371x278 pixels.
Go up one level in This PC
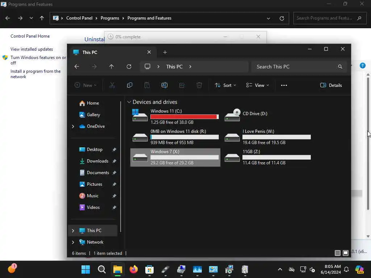pyautogui.click(x=112, y=67)
